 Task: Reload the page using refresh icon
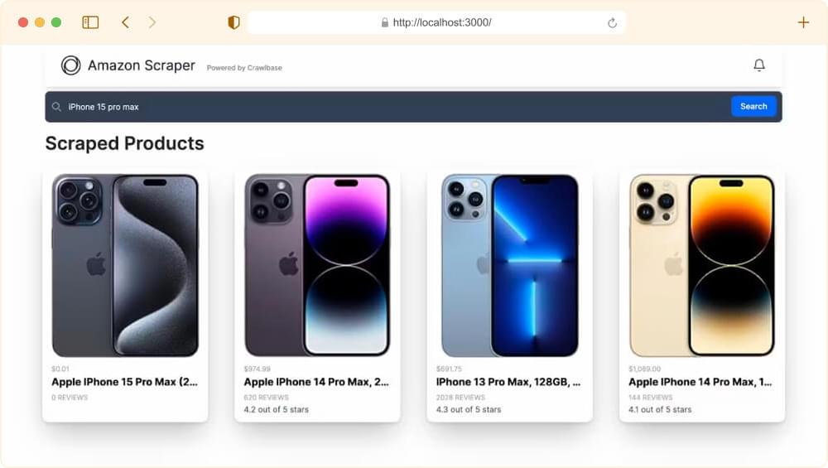click(612, 22)
